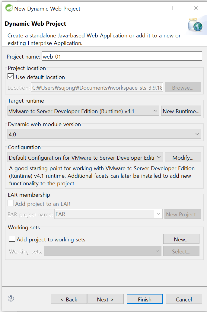Expand Dynamic web module version dropdown

click(x=104, y=134)
